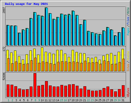Click day 19 on the x-axis
Image resolution: width=131 pixels, height=103 pixels.
[77, 100]
